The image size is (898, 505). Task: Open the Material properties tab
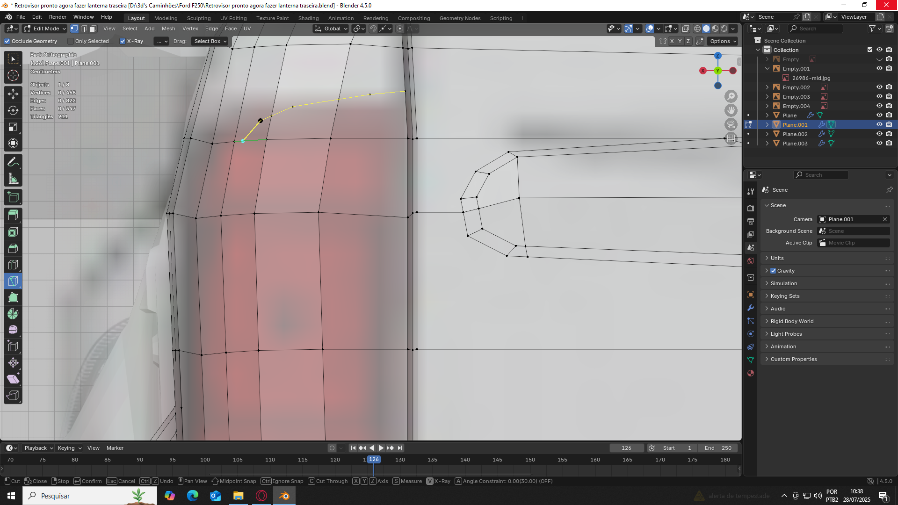pos(751,373)
